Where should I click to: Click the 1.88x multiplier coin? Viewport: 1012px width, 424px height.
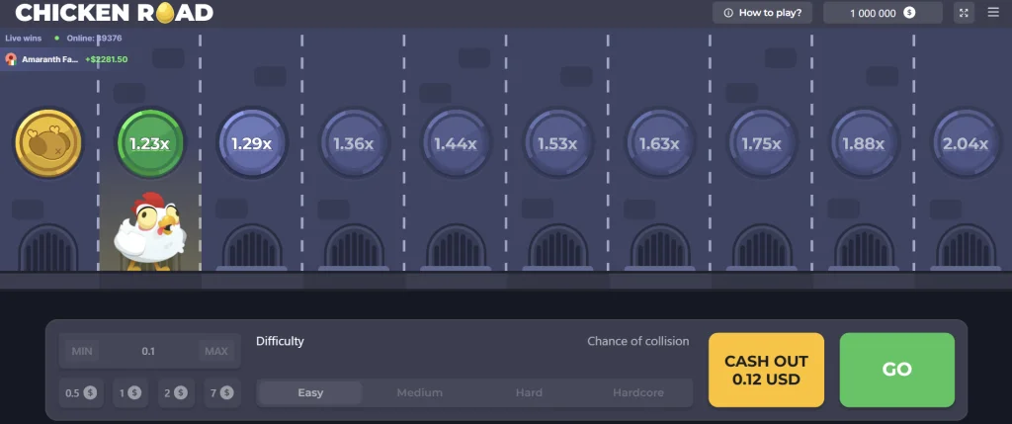[864, 143]
